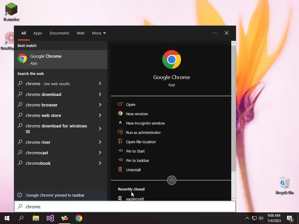Expand 'chrome download for windows 10' arrow

coord(100,129)
